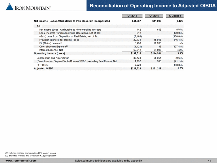Click the 64,898 interest expense value
The height and width of the screenshot is (163, 217).
[157, 50]
